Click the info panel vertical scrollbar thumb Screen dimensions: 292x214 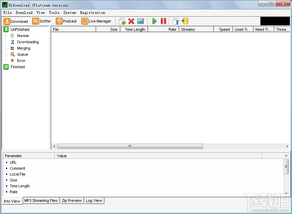point(286,167)
